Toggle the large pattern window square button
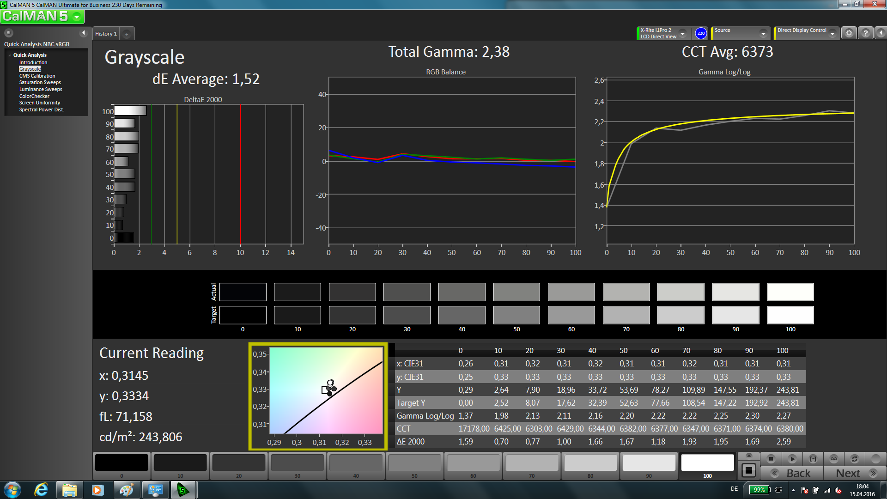The width and height of the screenshot is (887, 499). [748, 471]
